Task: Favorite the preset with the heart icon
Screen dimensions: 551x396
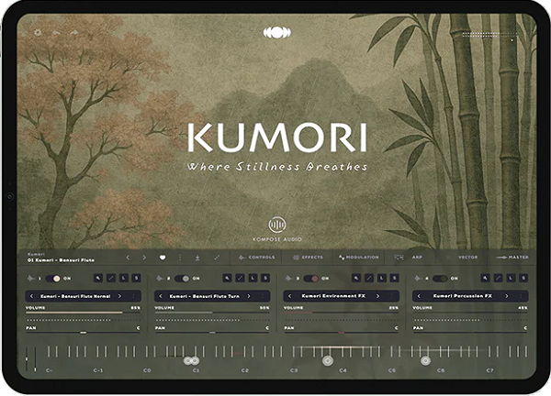Action: tap(163, 258)
